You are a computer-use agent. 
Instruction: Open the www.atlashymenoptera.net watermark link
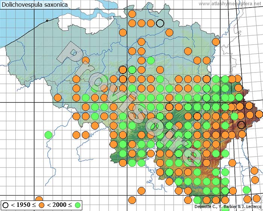pos(230,3)
